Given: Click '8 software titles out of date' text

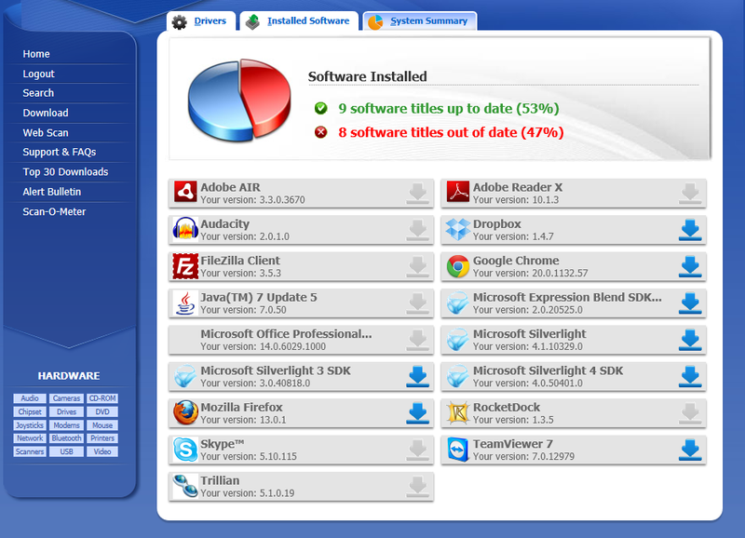Looking at the screenshot, I should pos(451,132).
